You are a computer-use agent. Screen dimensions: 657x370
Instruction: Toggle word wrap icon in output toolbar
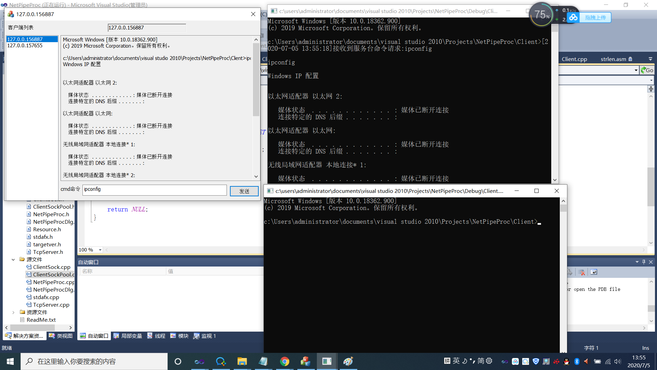594,272
